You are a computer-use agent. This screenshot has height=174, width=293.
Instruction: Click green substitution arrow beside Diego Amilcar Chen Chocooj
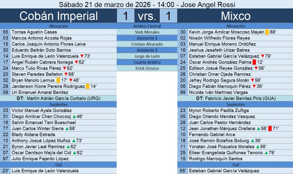coord(74,117)
